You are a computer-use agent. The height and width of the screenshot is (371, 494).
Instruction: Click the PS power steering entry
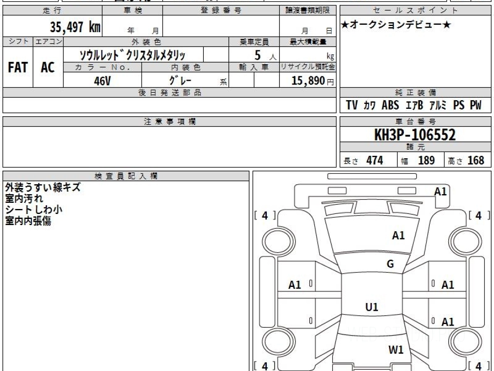click(x=459, y=105)
